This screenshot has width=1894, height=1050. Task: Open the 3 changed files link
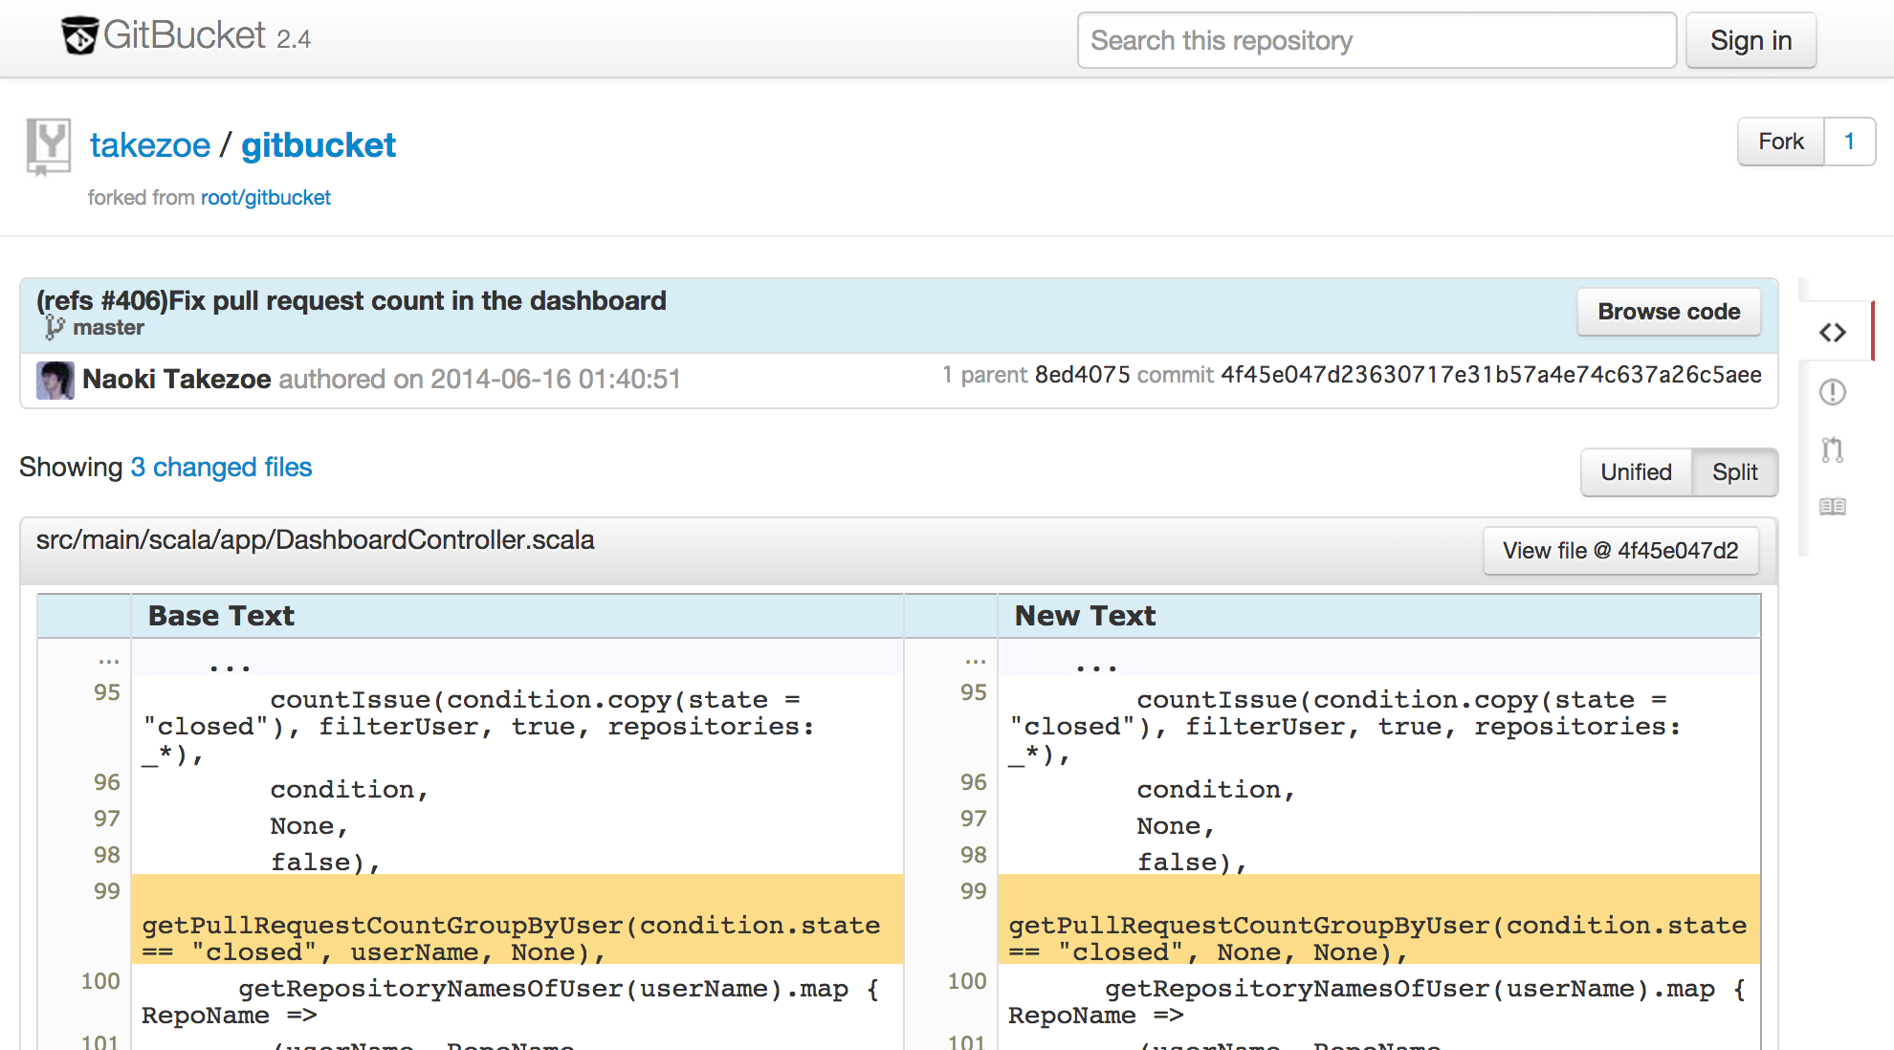tap(221, 467)
